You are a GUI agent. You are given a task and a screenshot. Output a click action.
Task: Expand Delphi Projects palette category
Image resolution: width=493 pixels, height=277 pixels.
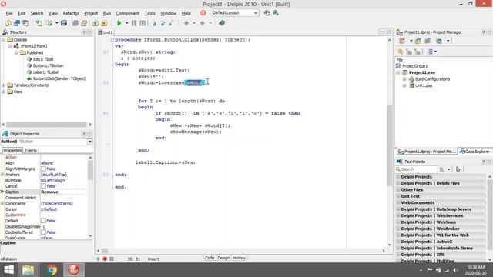tap(398, 177)
